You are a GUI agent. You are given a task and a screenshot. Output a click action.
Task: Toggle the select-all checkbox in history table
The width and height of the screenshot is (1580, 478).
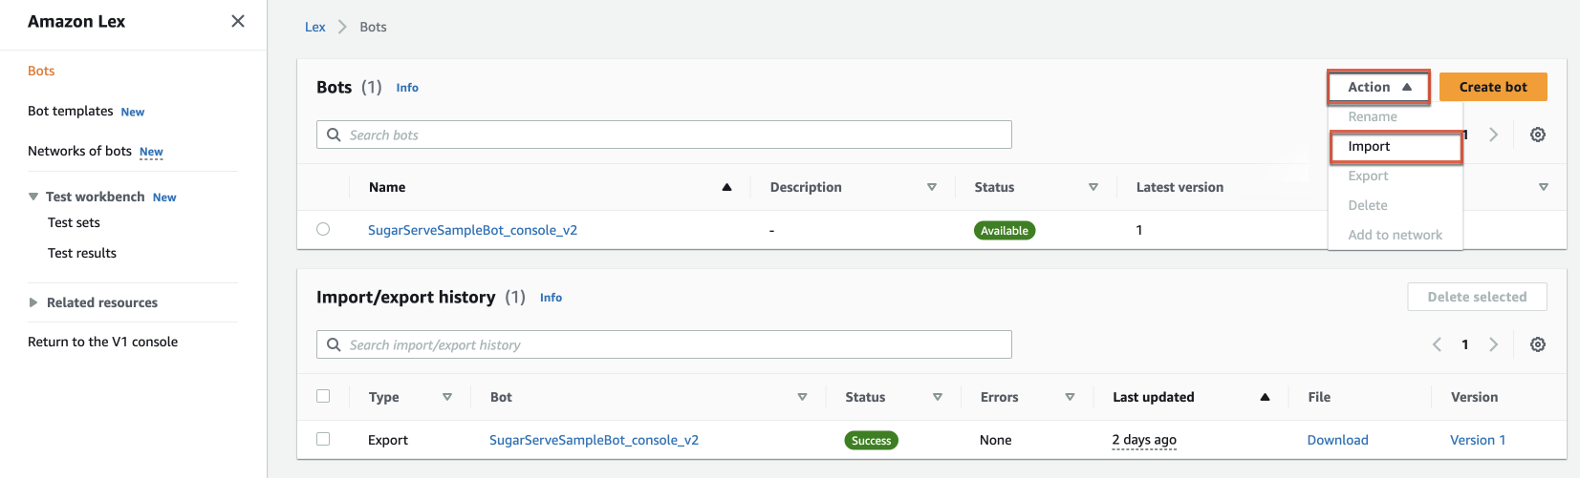323,396
